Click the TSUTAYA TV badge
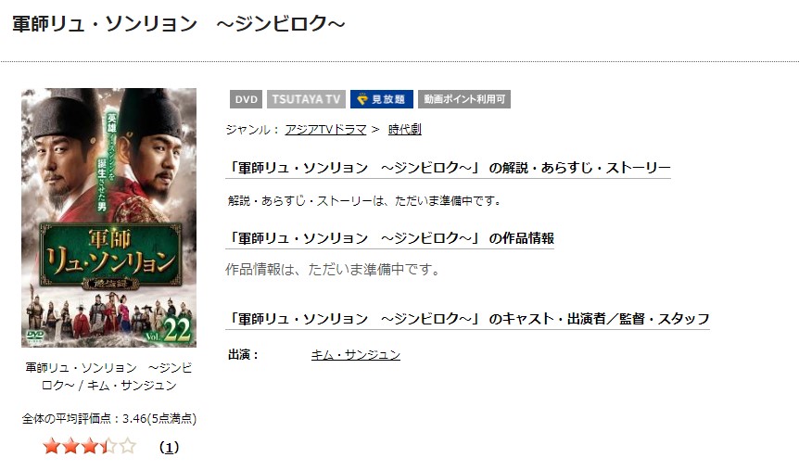 tap(306, 99)
